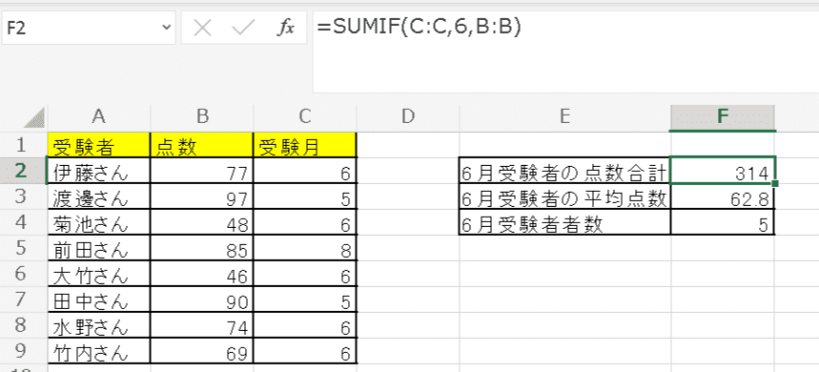Click the yellow 受験月 header cell
The image size is (819, 372).
click(x=304, y=145)
